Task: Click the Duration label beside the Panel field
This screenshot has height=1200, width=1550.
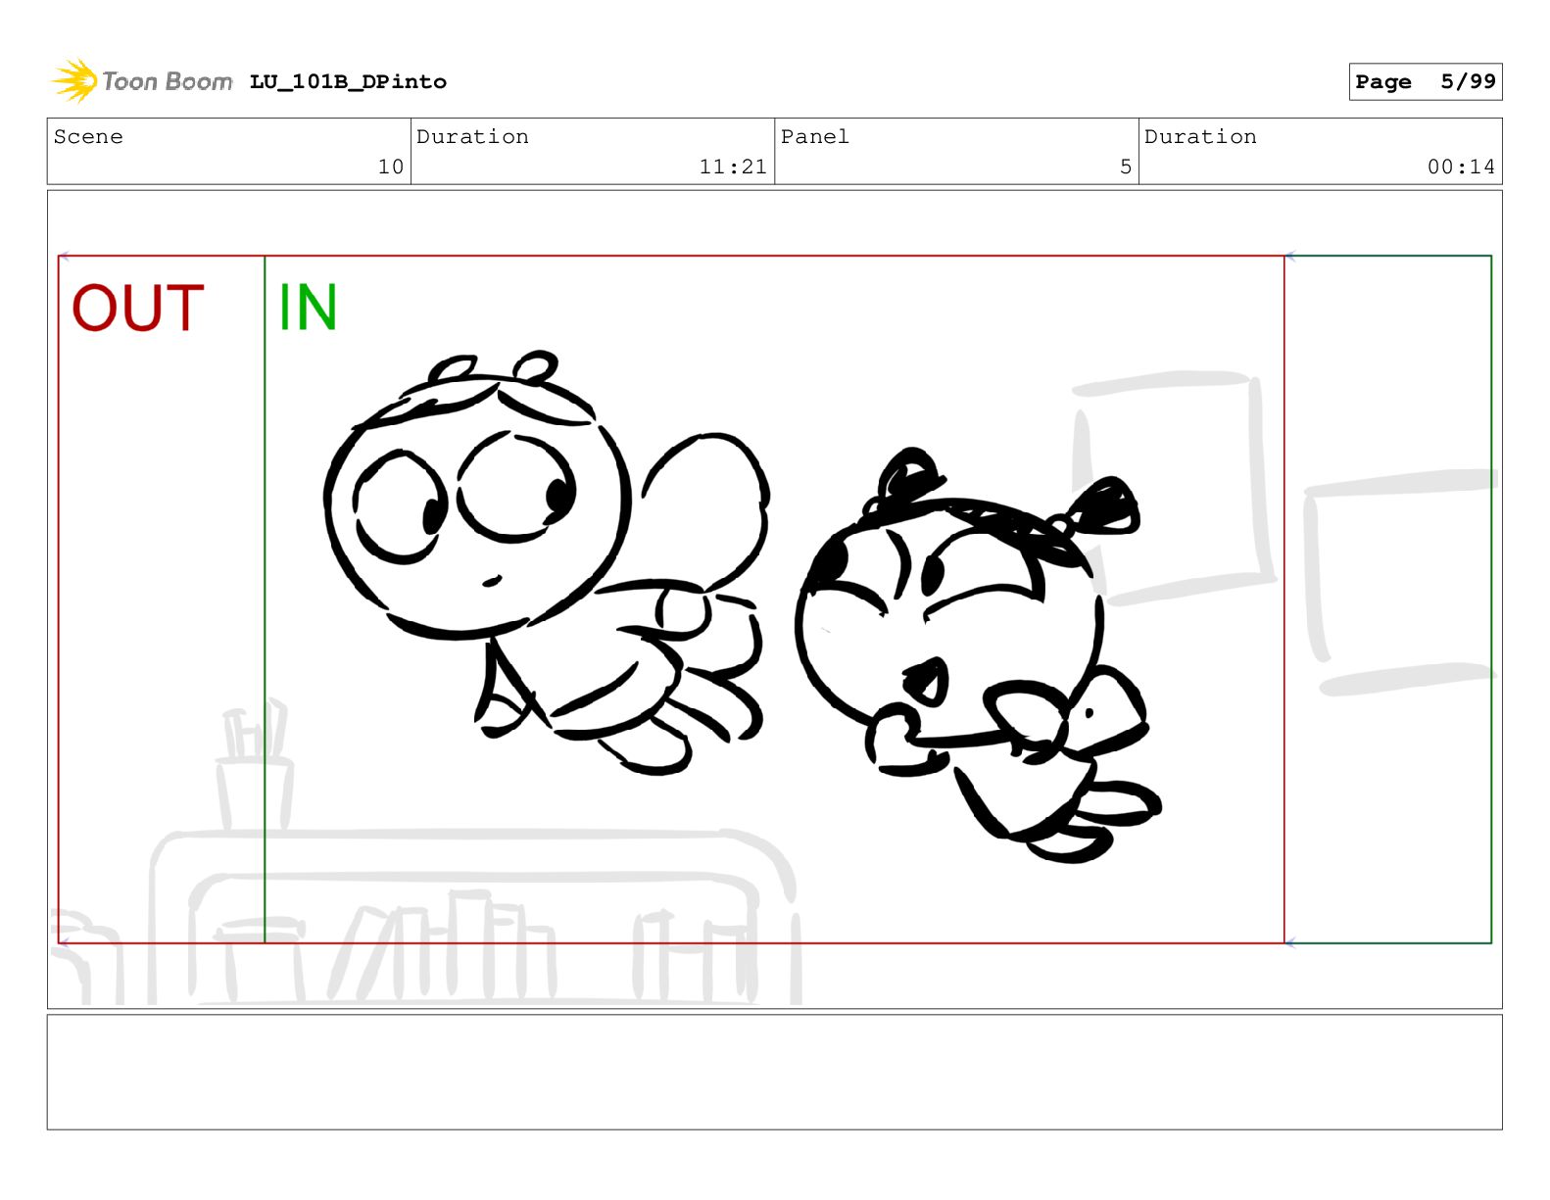Action: click(1200, 136)
